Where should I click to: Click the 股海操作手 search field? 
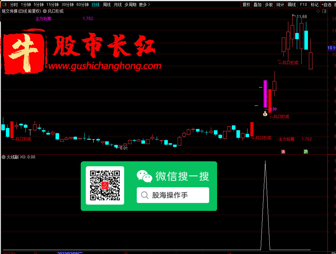click(x=173, y=195)
